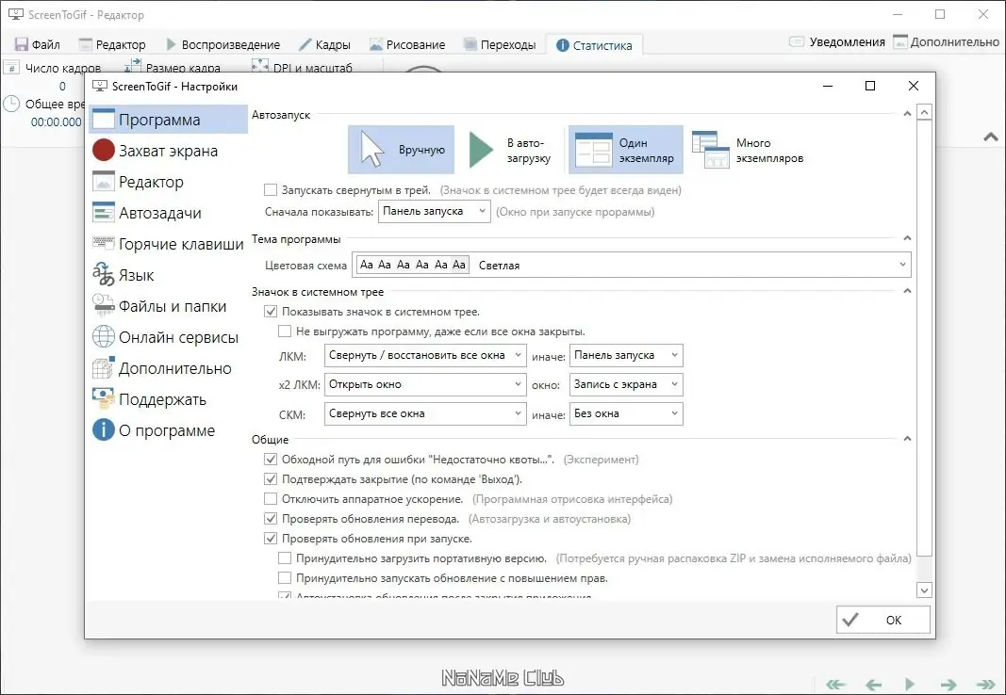This screenshot has width=1006, height=695.
Task: Open СКМ action dropdown
Action: point(425,413)
